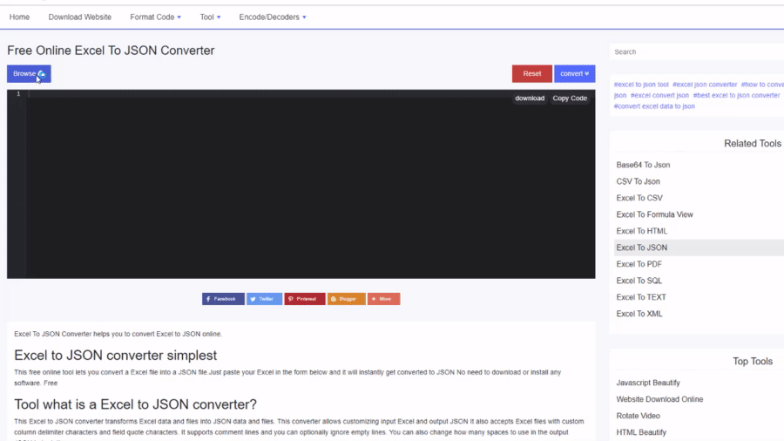Click inside the dark code editor area
This screenshot has width=784, height=441.
tap(305, 192)
